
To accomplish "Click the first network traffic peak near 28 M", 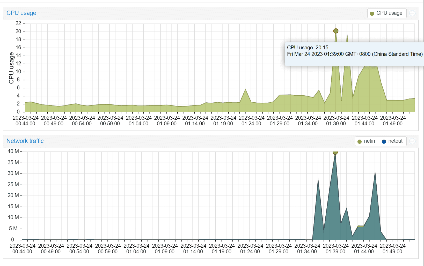I will coord(318,178).
